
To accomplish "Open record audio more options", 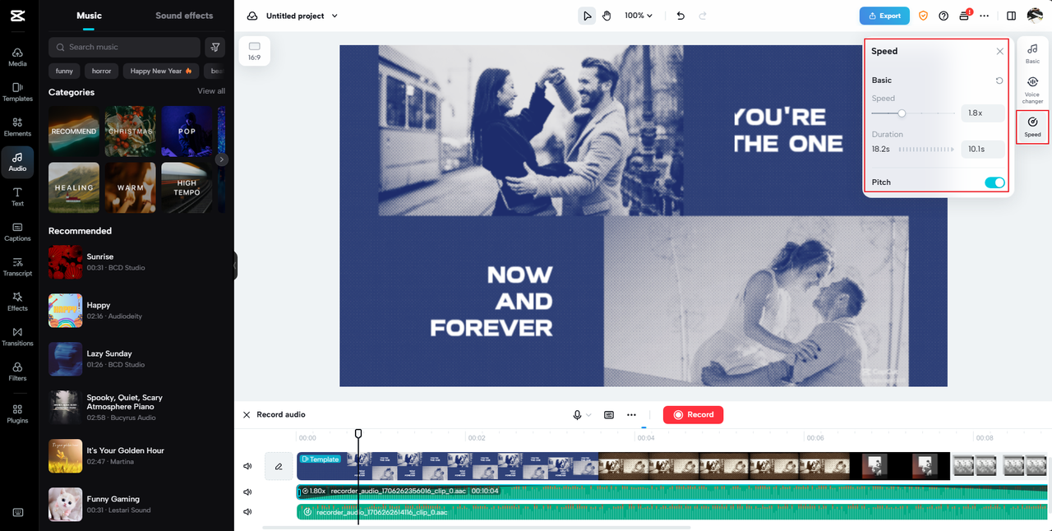I will tap(631, 415).
